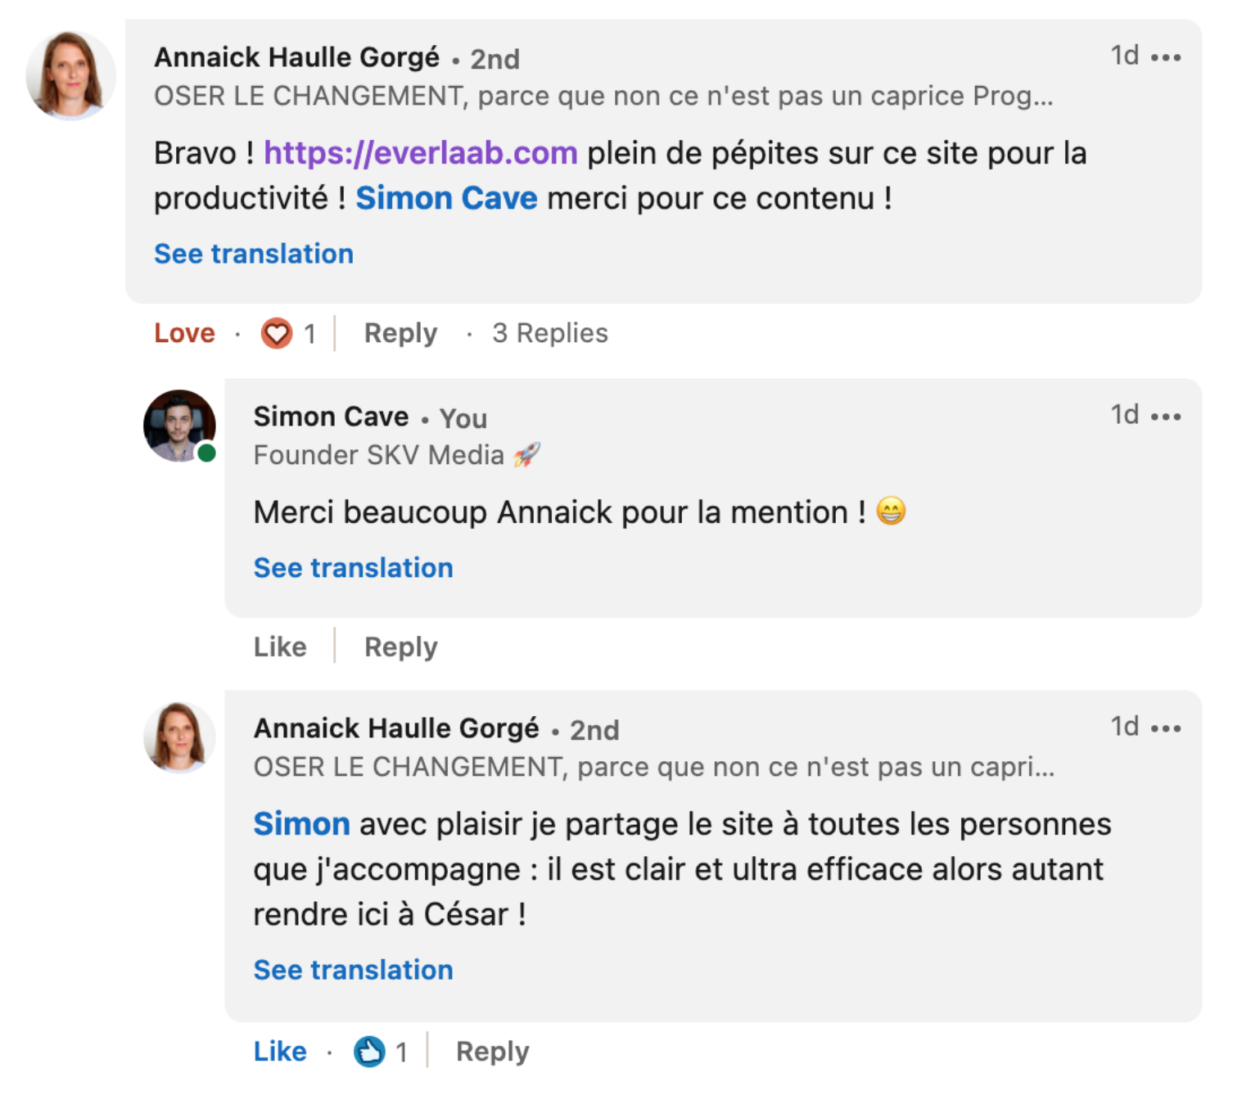Toggle Love reaction on Annaick's comment

click(184, 333)
